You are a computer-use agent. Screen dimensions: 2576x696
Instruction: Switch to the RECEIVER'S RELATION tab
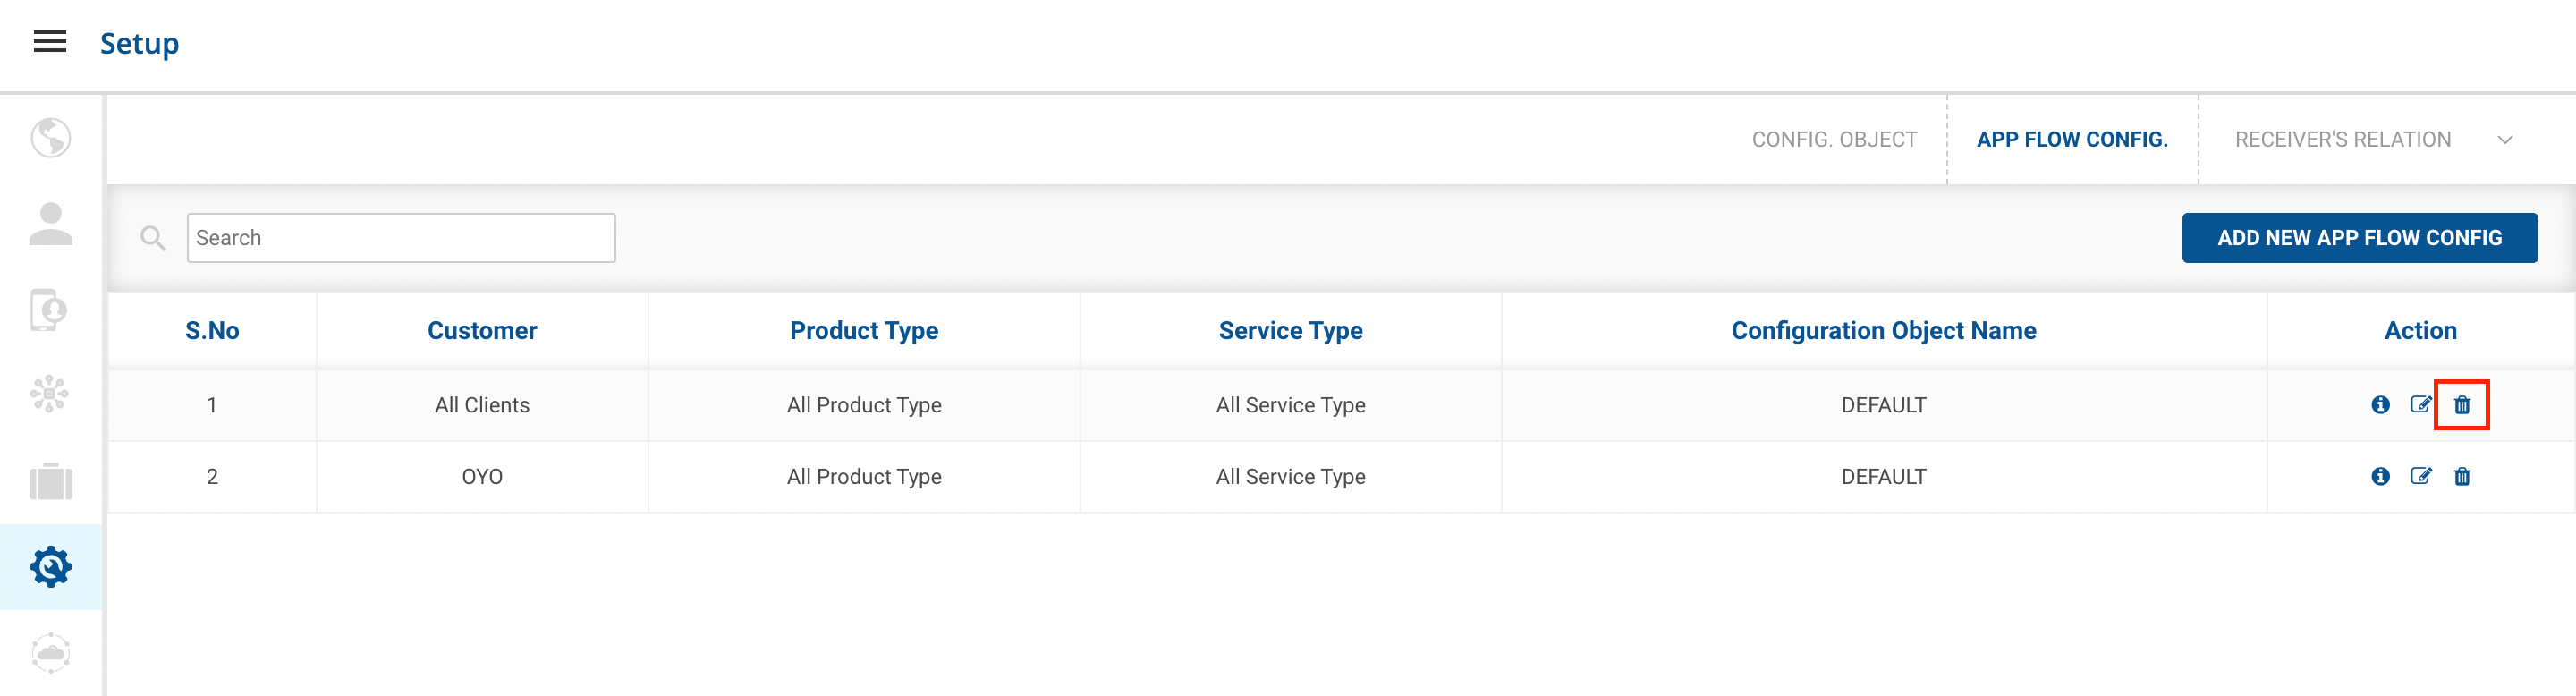click(x=2342, y=140)
